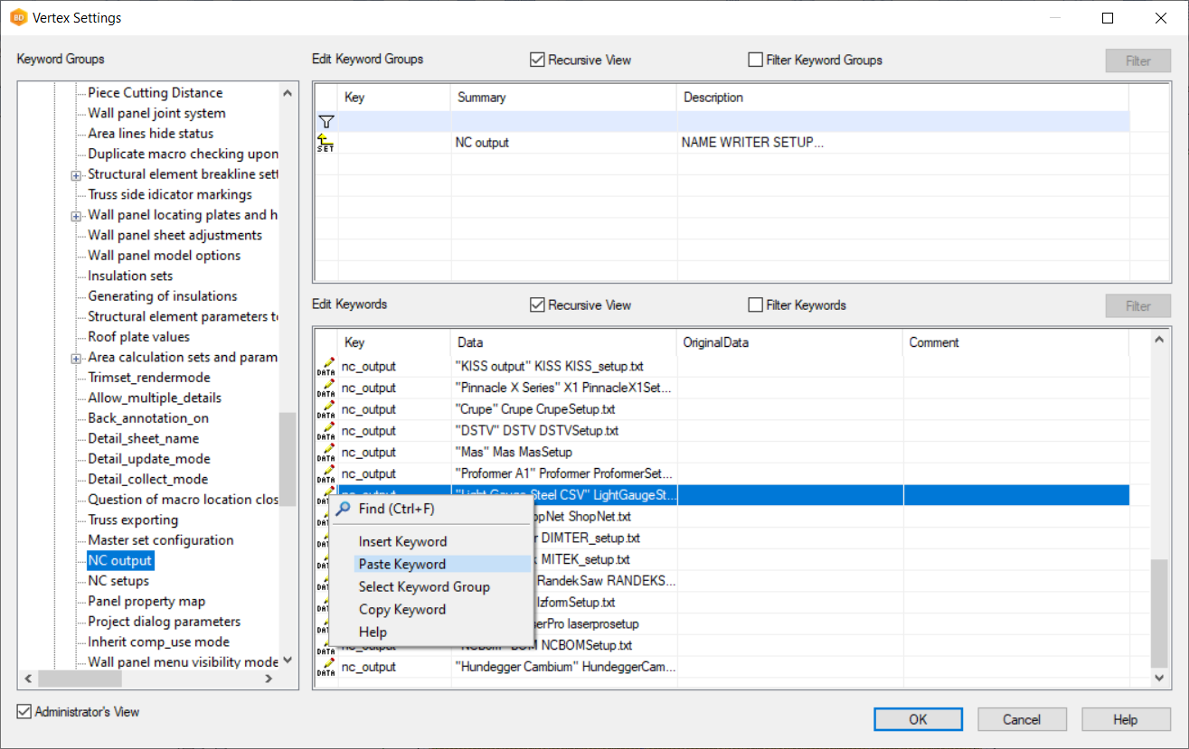Viewport: 1189px width, 749px height.
Task: Click the magnifier icon next to Find
Action: tap(344, 510)
